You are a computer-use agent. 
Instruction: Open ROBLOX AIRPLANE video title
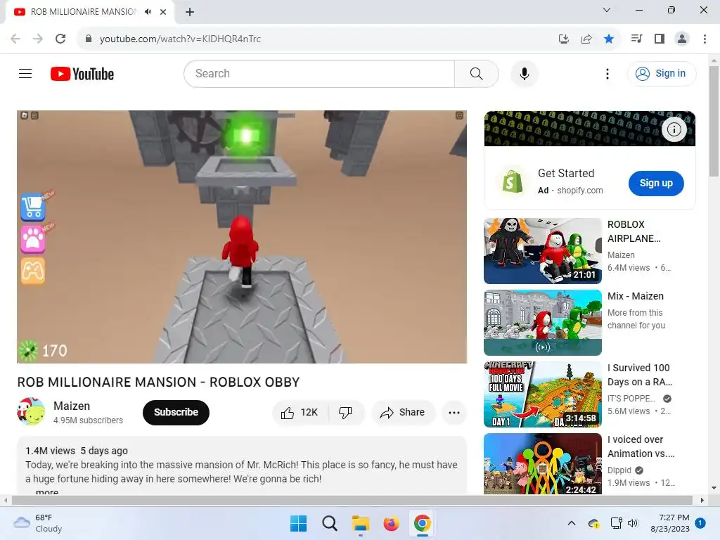634,231
